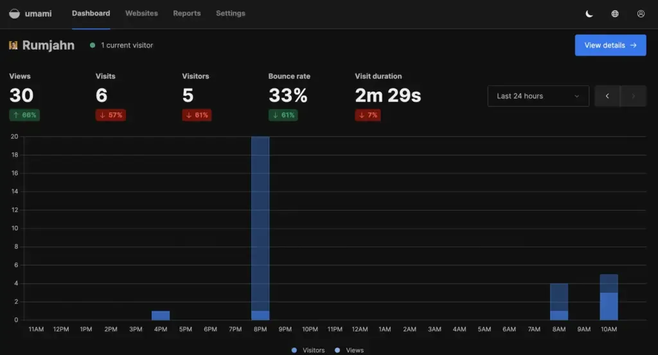This screenshot has width=658, height=355.
Task: Open the user profile icon menu
Action: pyautogui.click(x=641, y=13)
